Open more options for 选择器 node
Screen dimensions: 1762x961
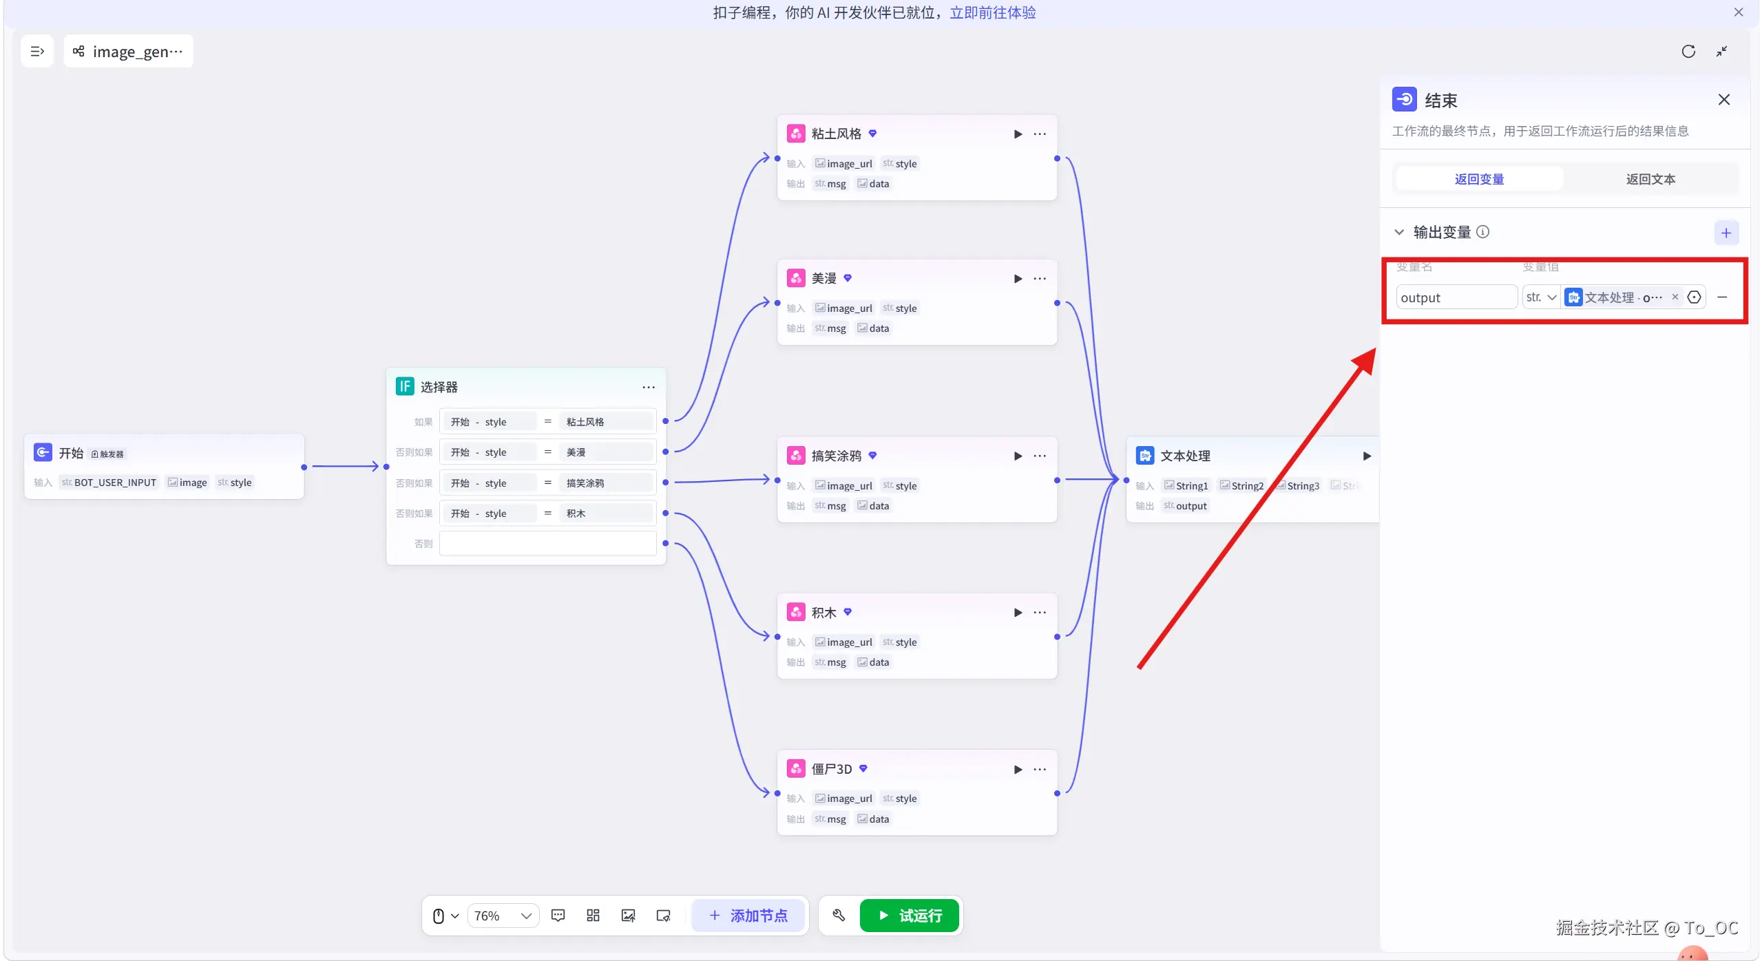click(648, 388)
